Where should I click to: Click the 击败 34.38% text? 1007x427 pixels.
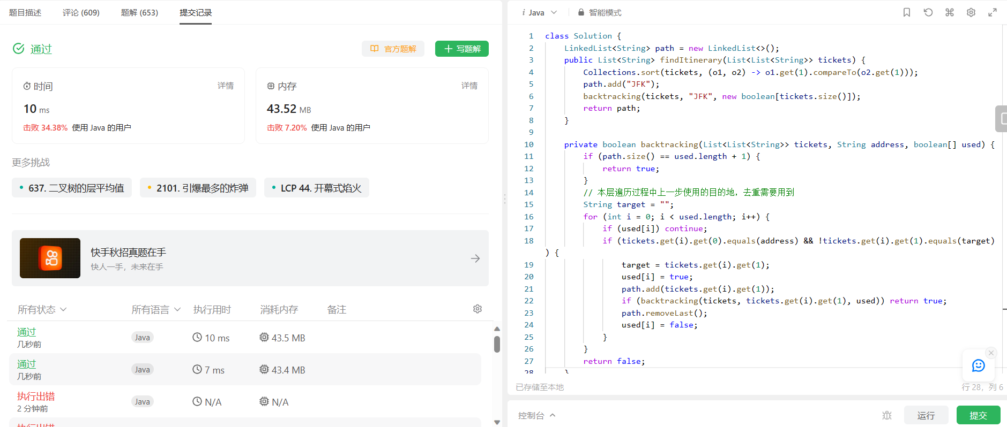point(45,127)
